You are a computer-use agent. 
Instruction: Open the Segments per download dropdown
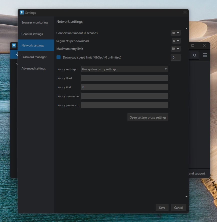pos(176,41)
